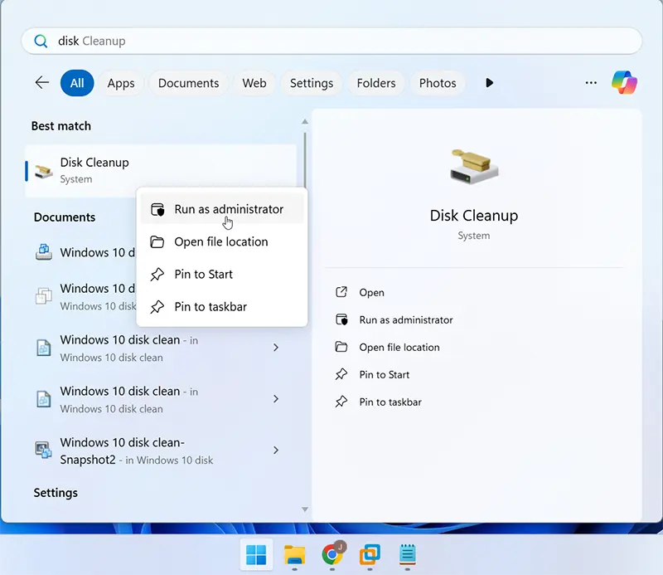Click the Documents section heading
663x575 pixels.
[65, 217]
